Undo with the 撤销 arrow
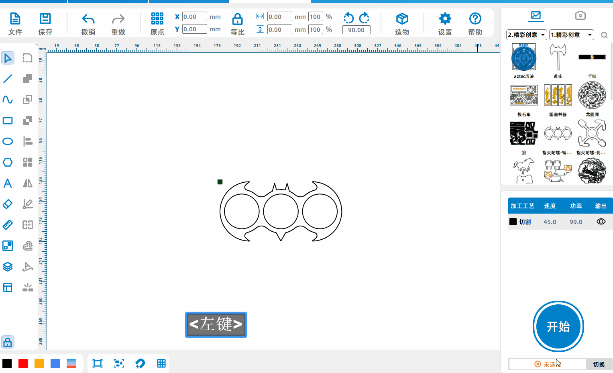Image resolution: width=613 pixels, height=373 pixels. tap(88, 19)
